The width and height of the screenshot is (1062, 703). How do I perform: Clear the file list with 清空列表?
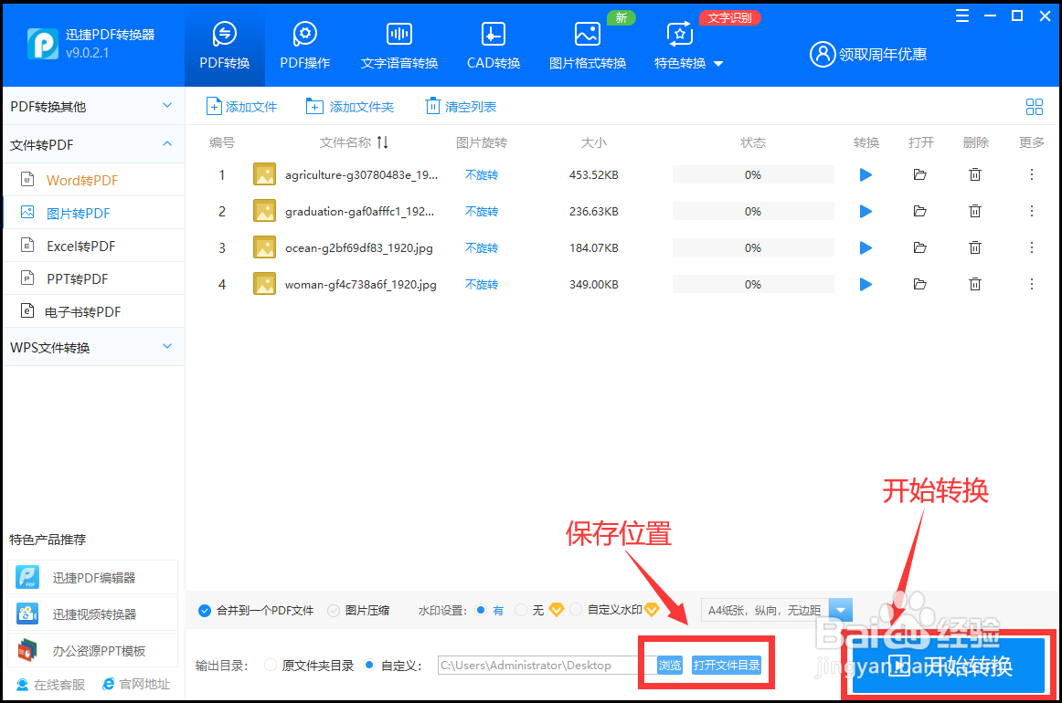point(461,106)
